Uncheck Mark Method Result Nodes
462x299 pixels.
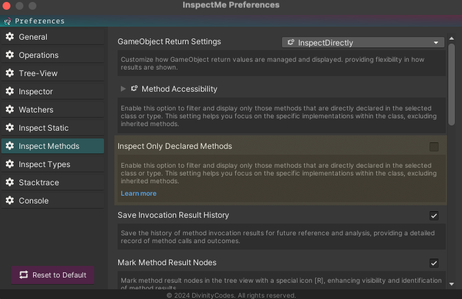(433, 263)
